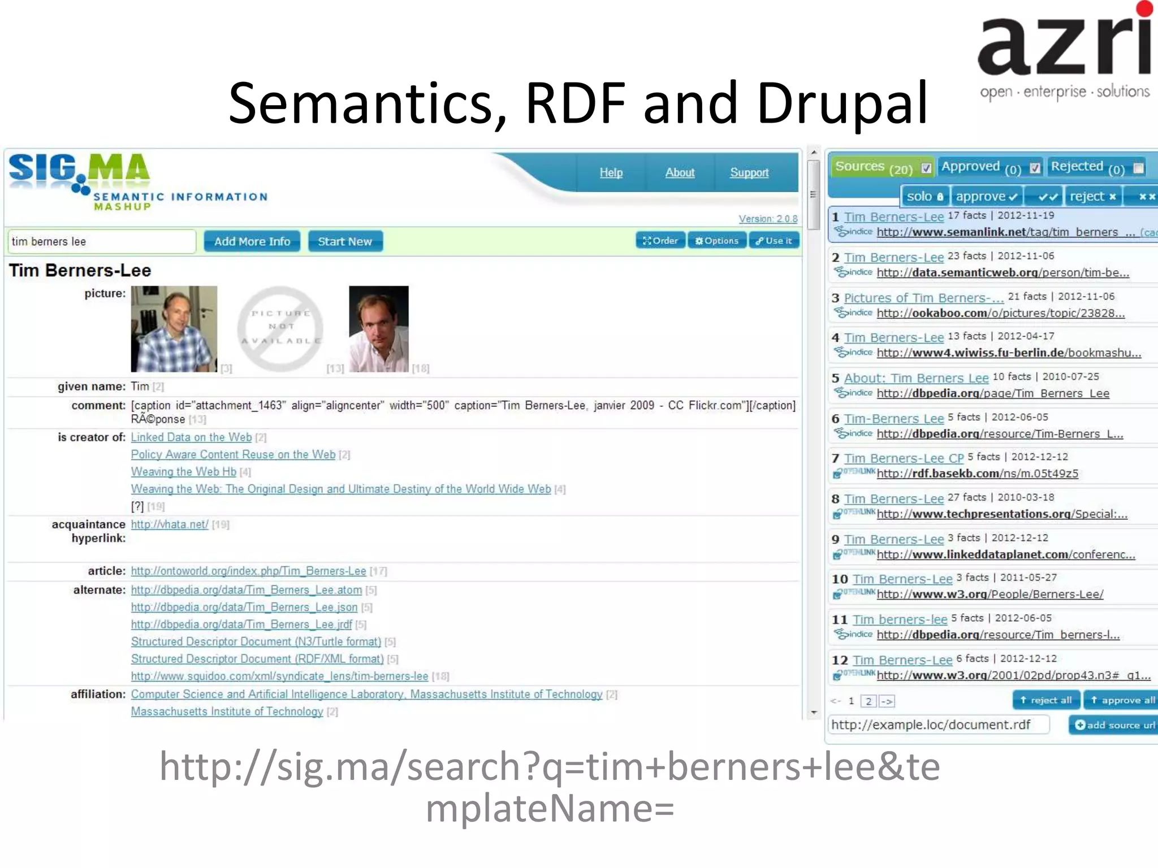Click the Start New button
This screenshot has height=868, width=1158.
pyautogui.click(x=345, y=241)
